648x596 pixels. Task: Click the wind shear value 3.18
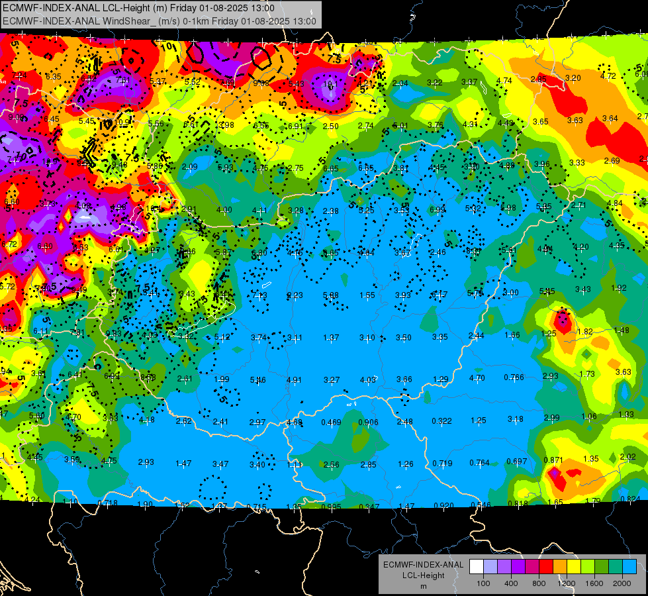[516, 419]
